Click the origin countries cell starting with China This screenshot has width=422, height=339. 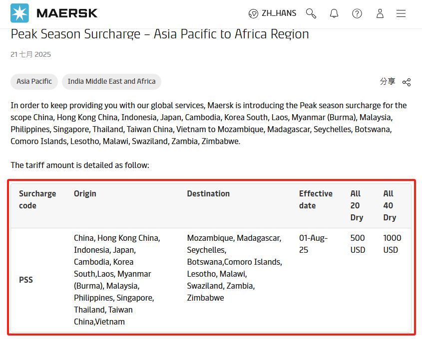(117, 280)
